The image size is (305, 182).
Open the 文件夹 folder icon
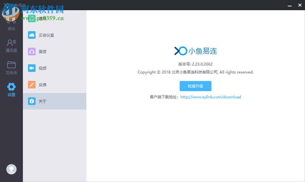[11, 65]
